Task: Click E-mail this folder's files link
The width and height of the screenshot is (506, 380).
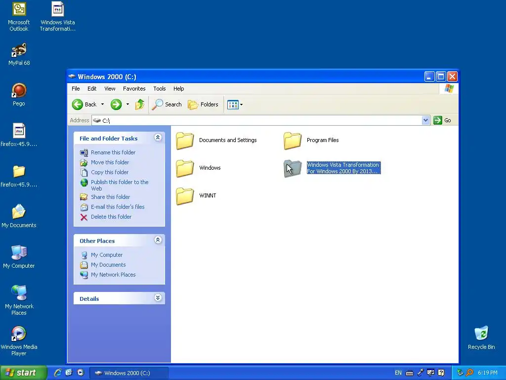Action: [x=118, y=207]
